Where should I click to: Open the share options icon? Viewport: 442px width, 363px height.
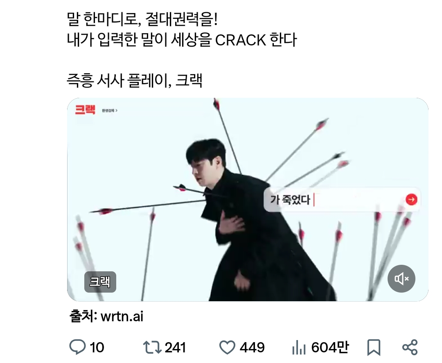tap(410, 347)
